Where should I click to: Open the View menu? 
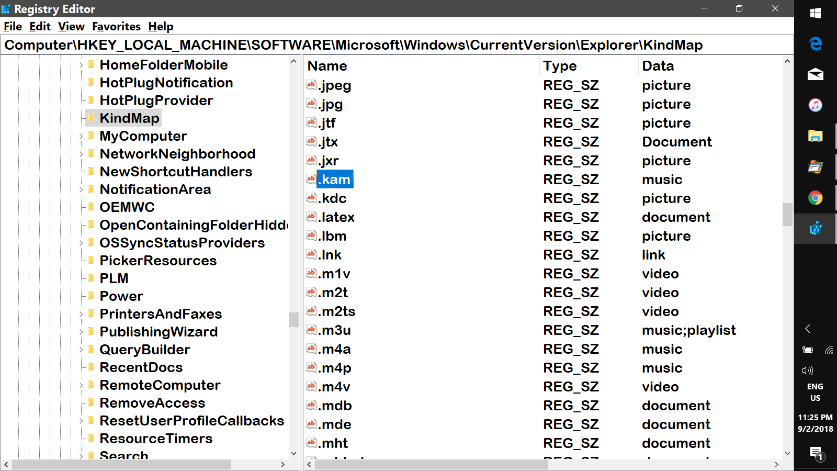pos(71,26)
